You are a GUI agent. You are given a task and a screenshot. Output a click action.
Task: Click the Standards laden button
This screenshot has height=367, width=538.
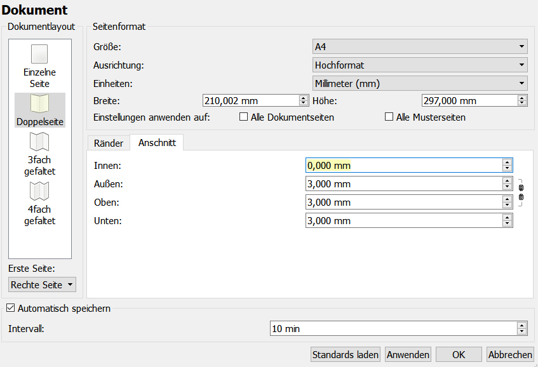[346, 355]
